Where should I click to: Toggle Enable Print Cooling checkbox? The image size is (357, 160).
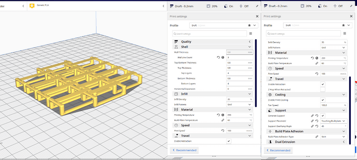pyautogui.click(x=323, y=100)
